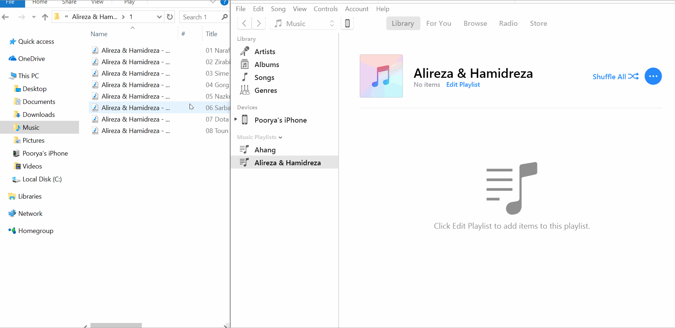This screenshot has height=328, width=675.
Task: Click Shuffle All
Action: click(x=615, y=77)
